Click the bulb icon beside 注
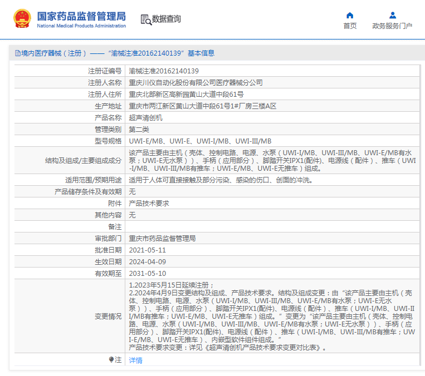This screenshot has width=425, height=376. click(111, 360)
